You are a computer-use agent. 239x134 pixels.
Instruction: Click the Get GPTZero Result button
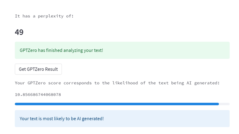pos(38,69)
